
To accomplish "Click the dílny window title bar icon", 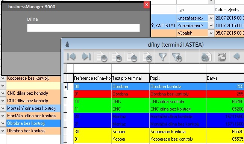I will coord(67,44).
